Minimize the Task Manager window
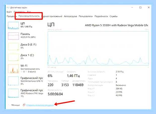 coord(132,7)
